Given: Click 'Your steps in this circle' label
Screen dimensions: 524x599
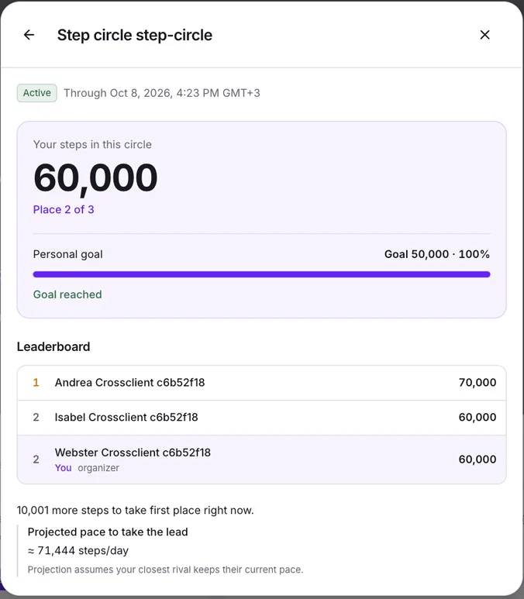Looking at the screenshot, I should (x=92, y=144).
